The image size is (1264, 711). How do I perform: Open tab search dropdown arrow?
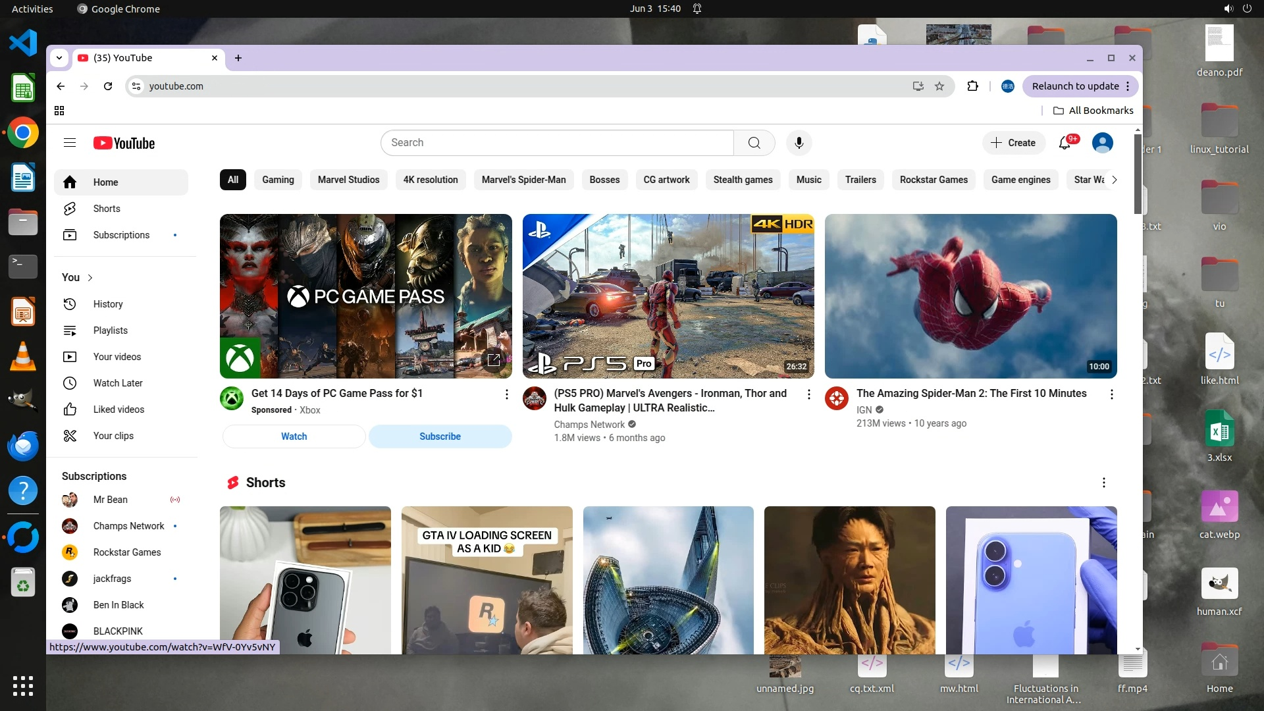pyautogui.click(x=59, y=58)
